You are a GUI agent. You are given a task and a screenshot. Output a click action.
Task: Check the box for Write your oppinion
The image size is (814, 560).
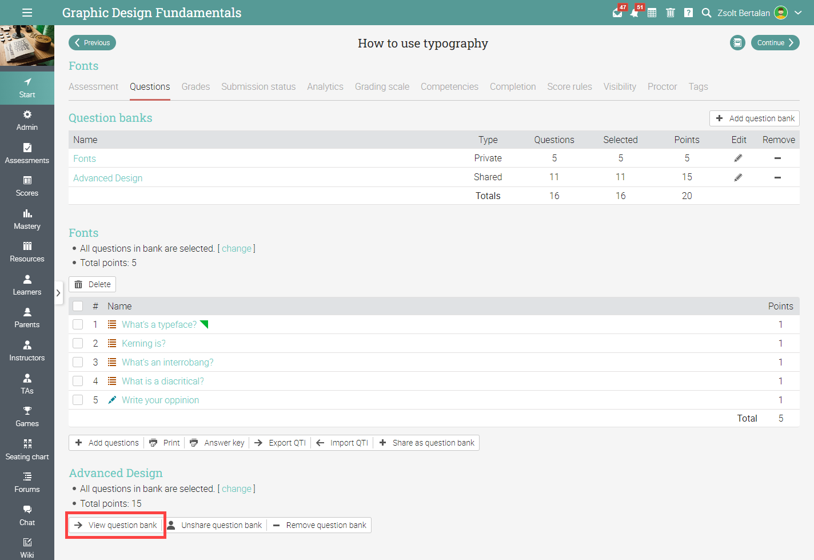pos(78,400)
